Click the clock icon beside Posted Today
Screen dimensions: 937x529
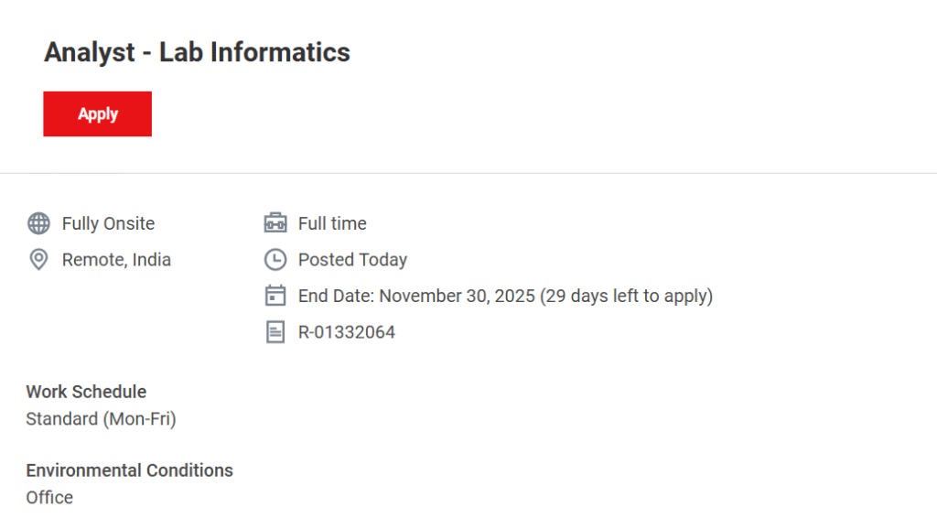click(275, 260)
